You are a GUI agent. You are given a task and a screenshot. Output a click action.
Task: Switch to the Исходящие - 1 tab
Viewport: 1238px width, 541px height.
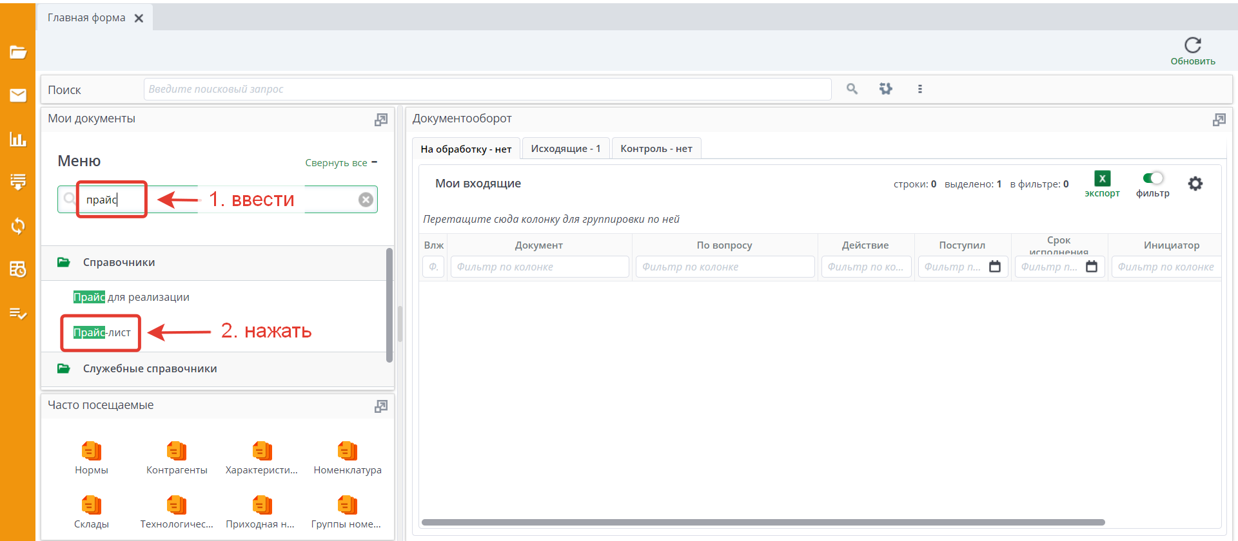click(x=565, y=149)
